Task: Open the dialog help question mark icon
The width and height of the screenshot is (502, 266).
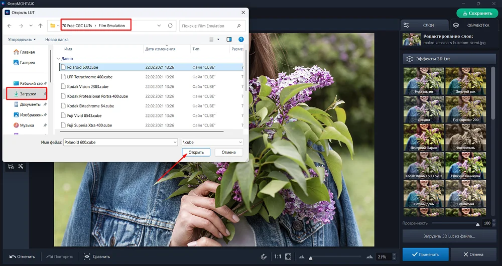Action: pos(241,39)
